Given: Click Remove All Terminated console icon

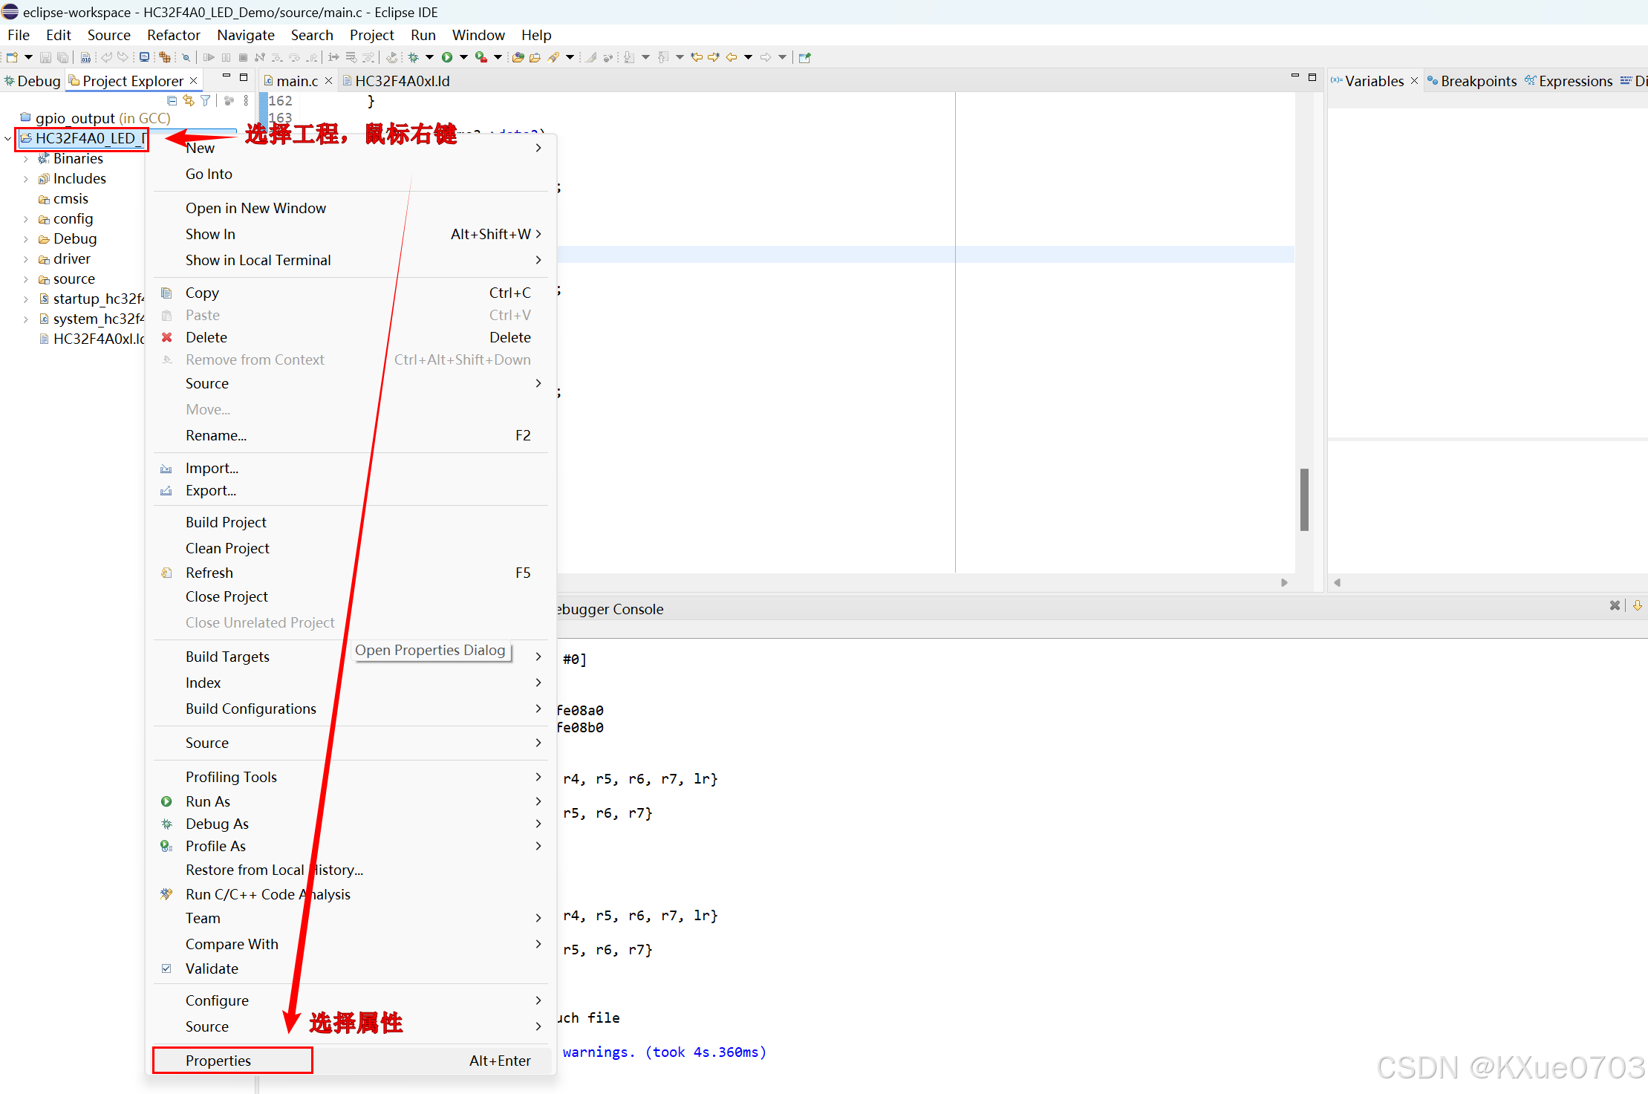Looking at the screenshot, I should (x=1615, y=605).
